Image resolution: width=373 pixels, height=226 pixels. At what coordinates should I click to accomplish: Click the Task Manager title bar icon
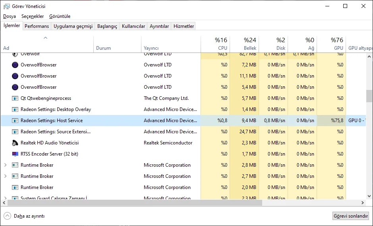click(x=6, y=6)
